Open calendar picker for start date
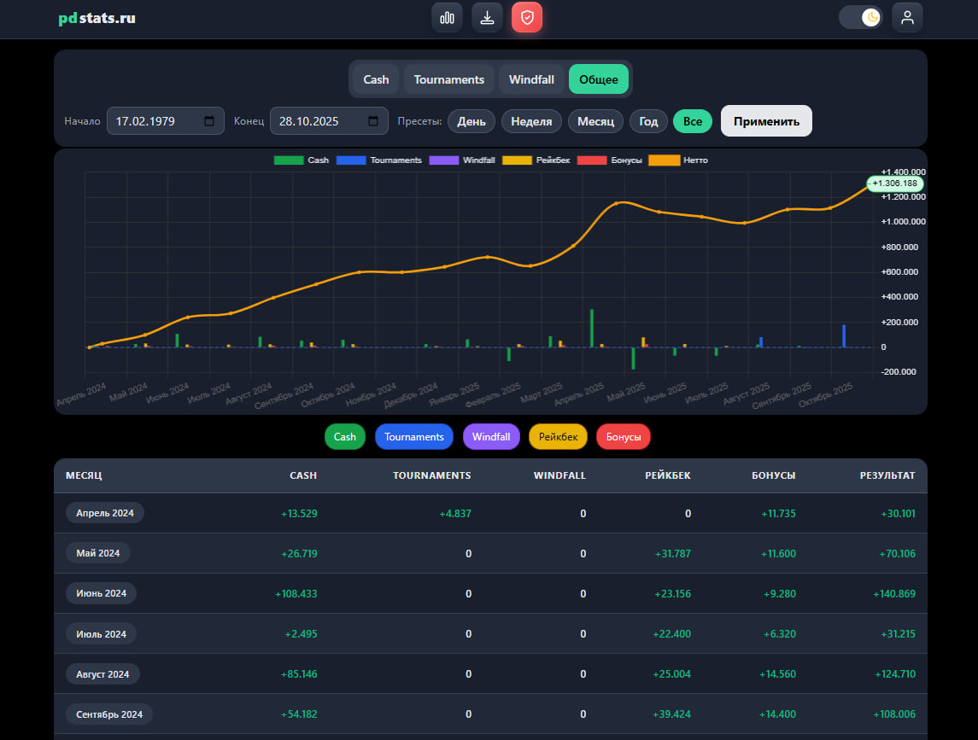 [209, 121]
